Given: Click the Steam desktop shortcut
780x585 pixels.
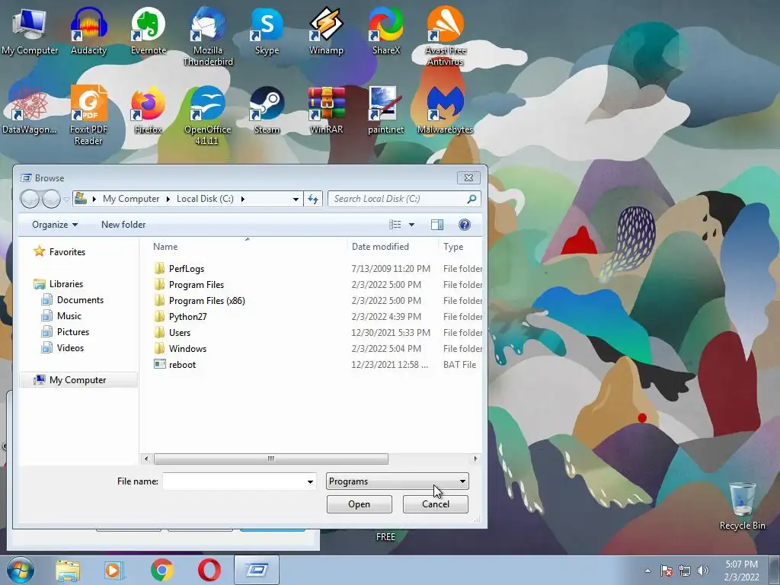Looking at the screenshot, I should coord(267,110).
